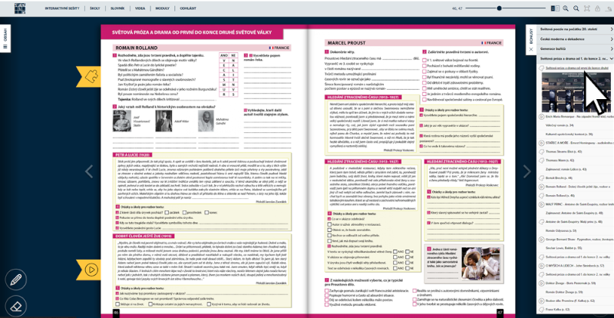This screenshot has height=318, width=614.
Task: Go to previous page with left arrow
Action: [89, 171]
